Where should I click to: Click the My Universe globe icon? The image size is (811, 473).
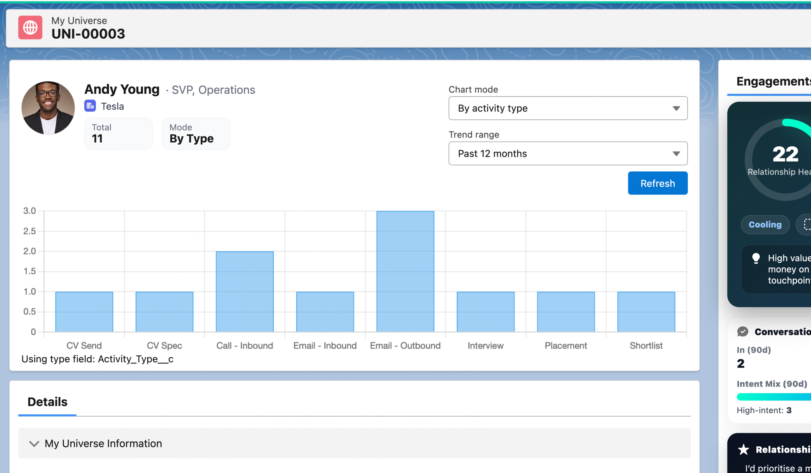point(30,27)
